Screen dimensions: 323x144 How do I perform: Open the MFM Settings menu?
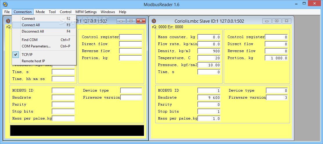click(86, 12)
